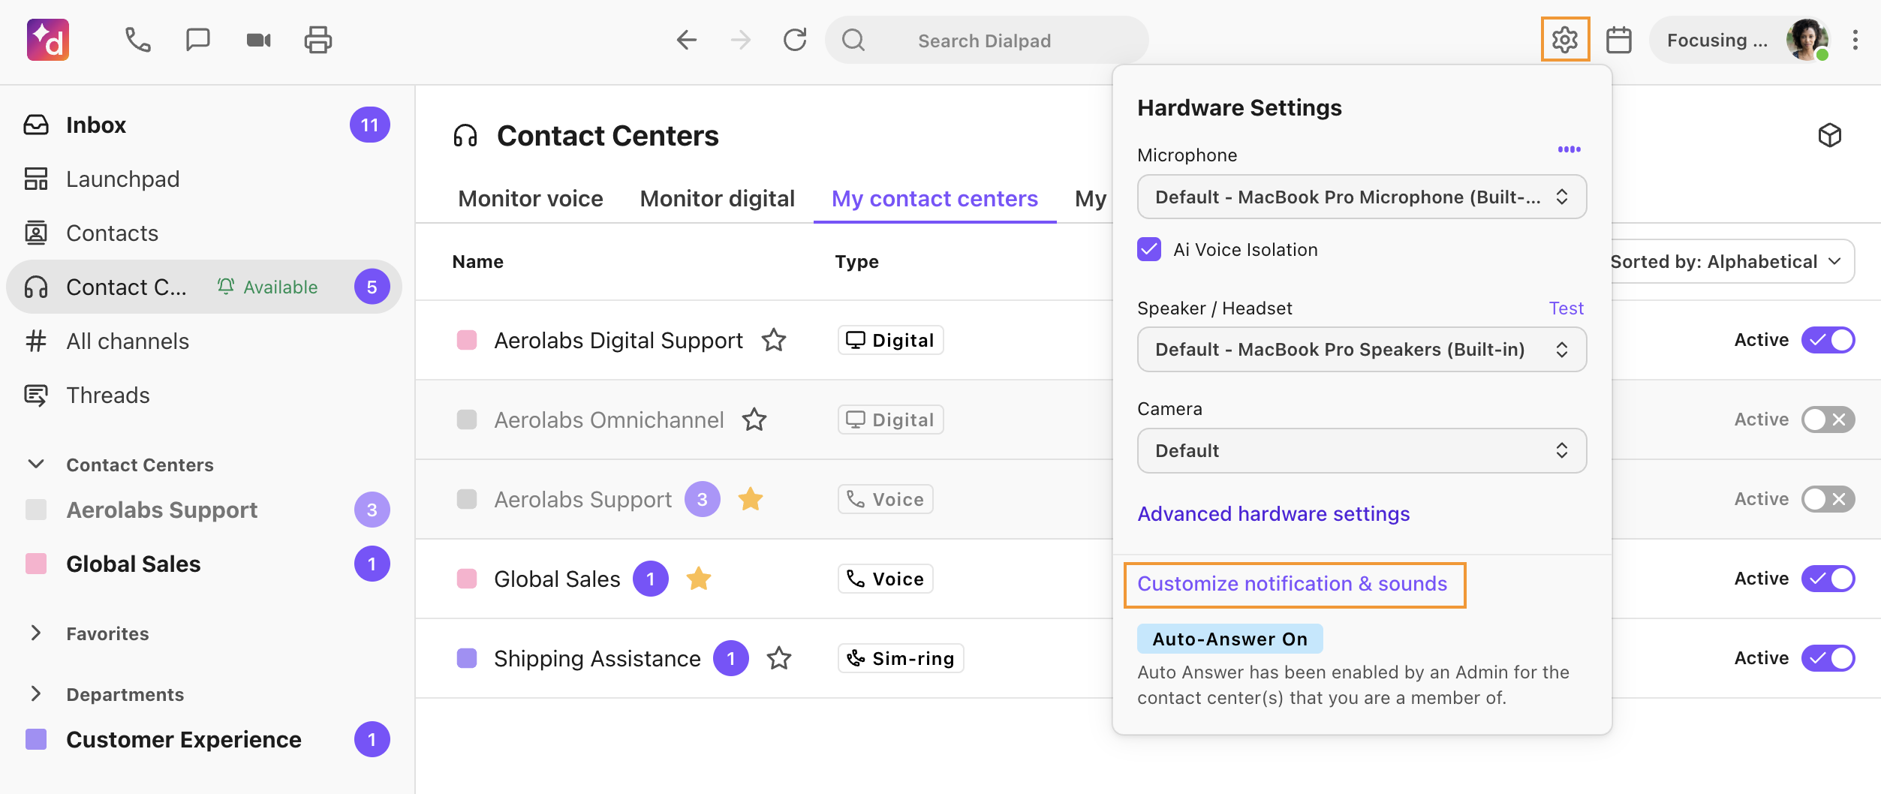Reload the page with refresh icon
Image resolution: width=1881 pixels, height=794 pixels.
click(795, 40)
